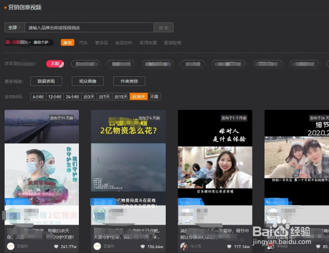Viewport: 329px width, 253px height.
Task: Focus the brand name search input field
Action: [x=89, y=28]
